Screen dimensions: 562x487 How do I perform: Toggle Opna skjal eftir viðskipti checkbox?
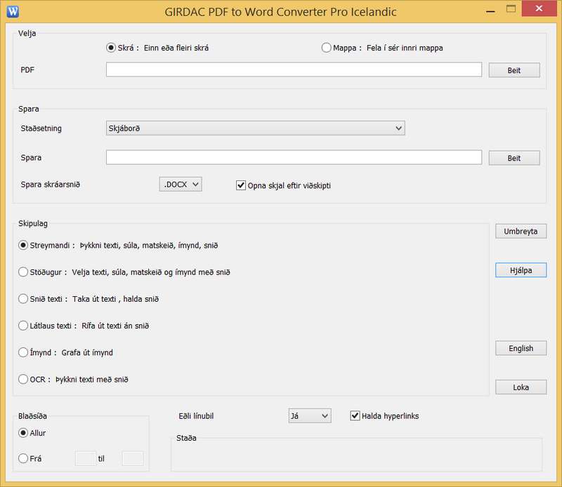pyautogui.click(x=241, y=185)
